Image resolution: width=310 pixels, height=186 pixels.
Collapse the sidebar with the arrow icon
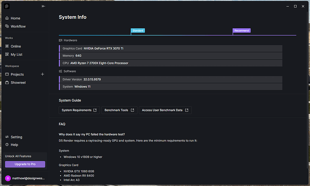point(43,6)
